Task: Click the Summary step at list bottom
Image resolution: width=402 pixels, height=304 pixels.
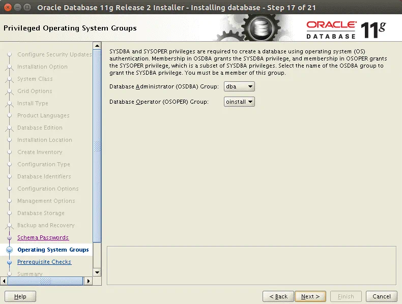Action: click(30, 274)
